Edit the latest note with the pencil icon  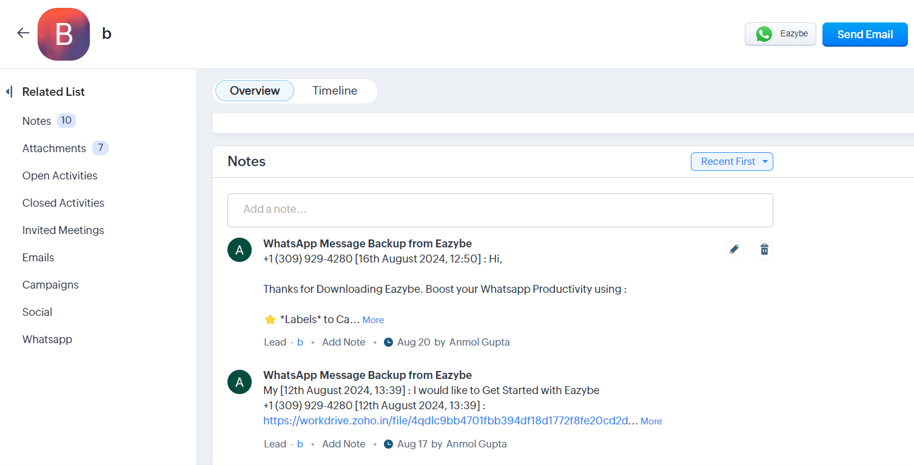734,249
